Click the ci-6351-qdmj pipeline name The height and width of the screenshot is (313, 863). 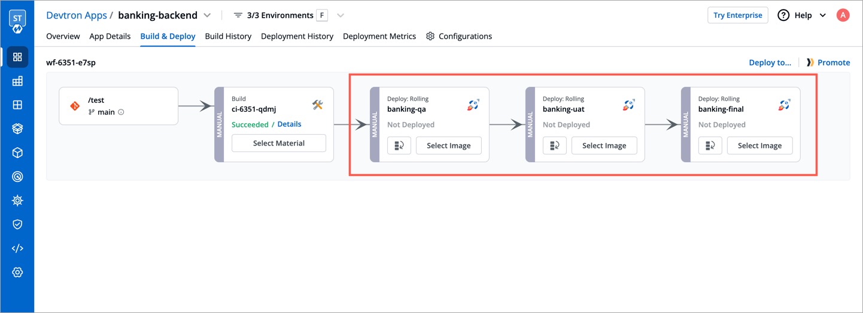(254, 109)
